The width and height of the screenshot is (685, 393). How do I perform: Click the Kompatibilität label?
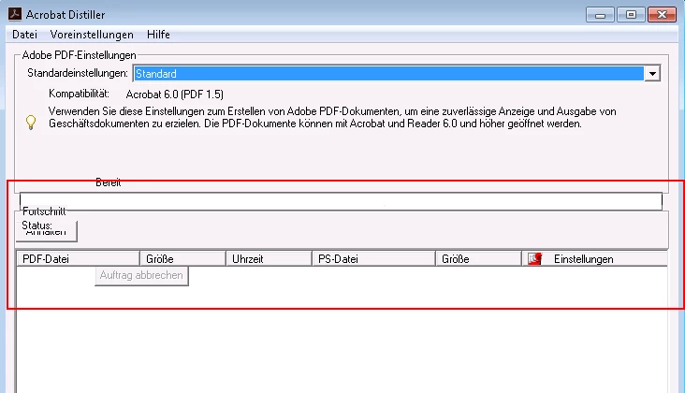[x=79, y=94]
